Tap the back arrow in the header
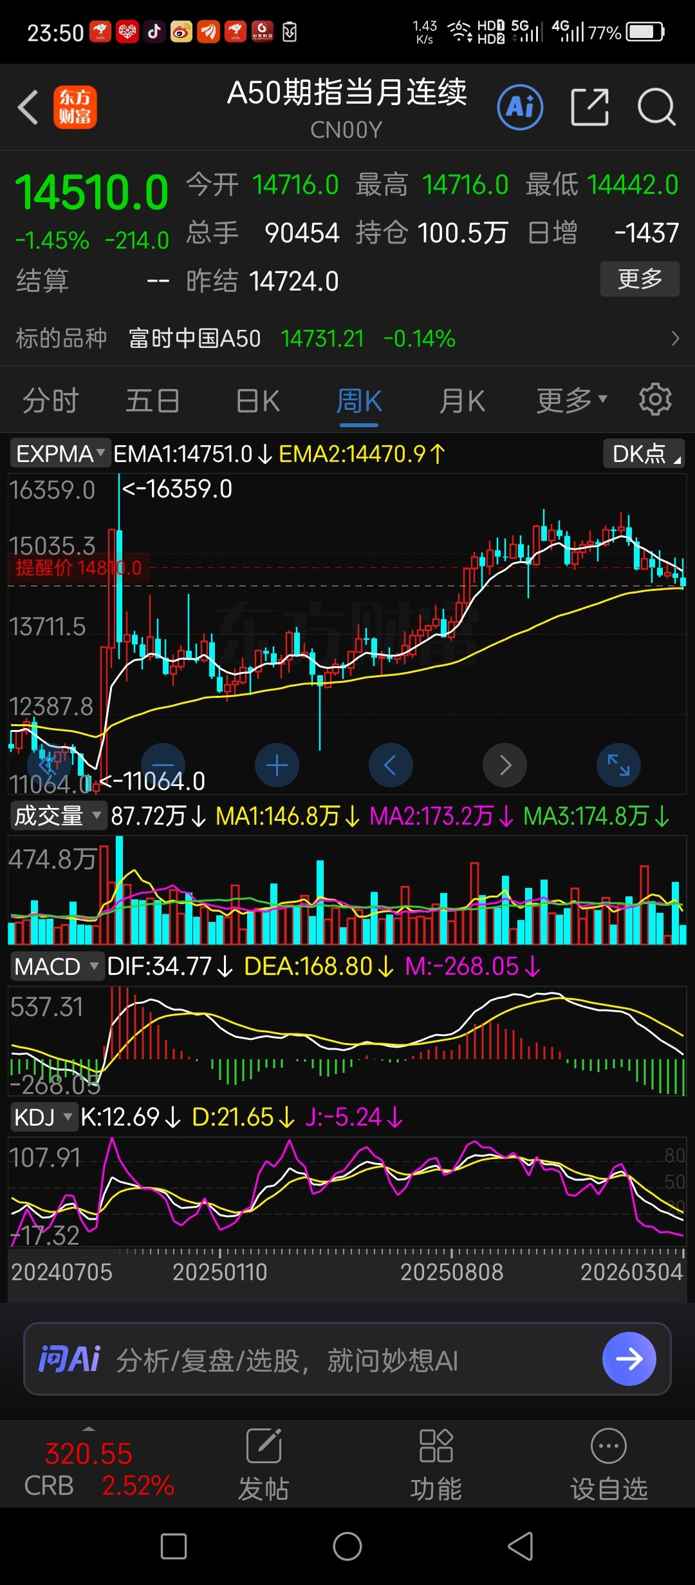The image size is (695, 1585). pyautogui.click(x=28, y=107)
